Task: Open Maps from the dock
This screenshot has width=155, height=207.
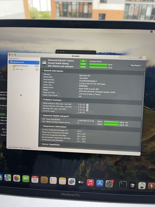Action: pos(8,177)
